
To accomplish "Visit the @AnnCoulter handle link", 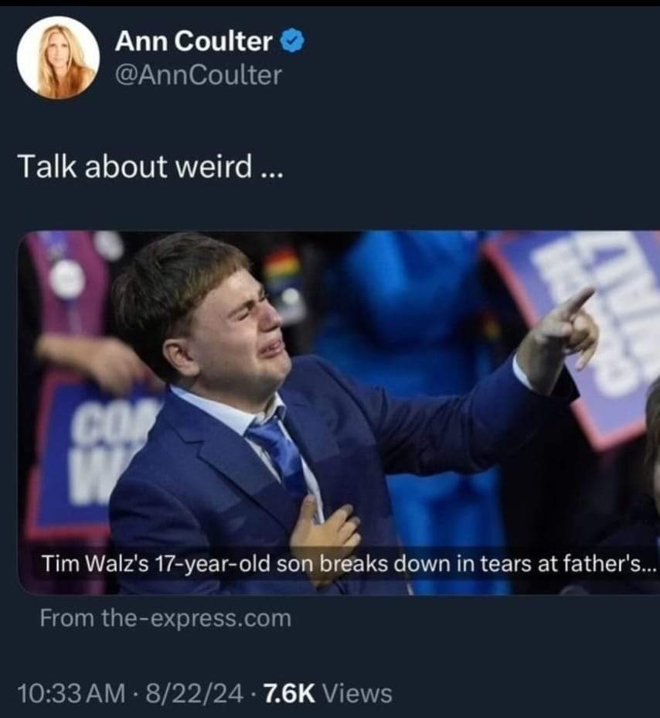I will [x=199, y=75].
